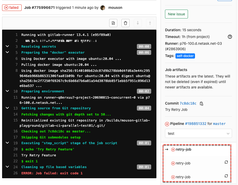The width and height of the screenshot is (238, 185).
Task: Retry the middle retry-job in the list
Action: 226,162
